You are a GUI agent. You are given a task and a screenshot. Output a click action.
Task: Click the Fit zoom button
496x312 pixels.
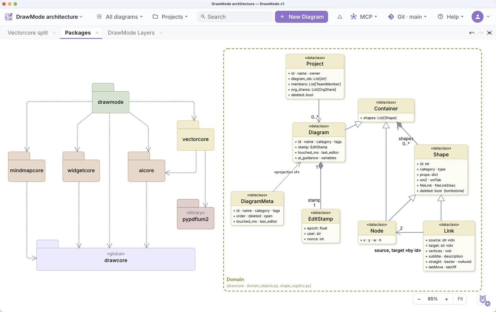coord(460,299)
